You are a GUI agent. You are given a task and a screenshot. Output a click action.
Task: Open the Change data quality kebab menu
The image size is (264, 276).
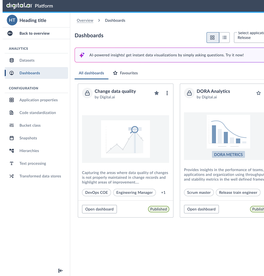pos(167,93)
